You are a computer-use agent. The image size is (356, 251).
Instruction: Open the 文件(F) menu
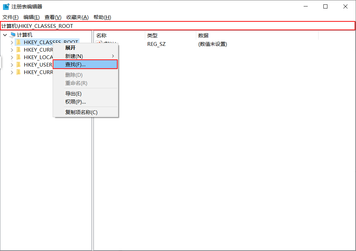pyautogui.click(x=11, y=17)
